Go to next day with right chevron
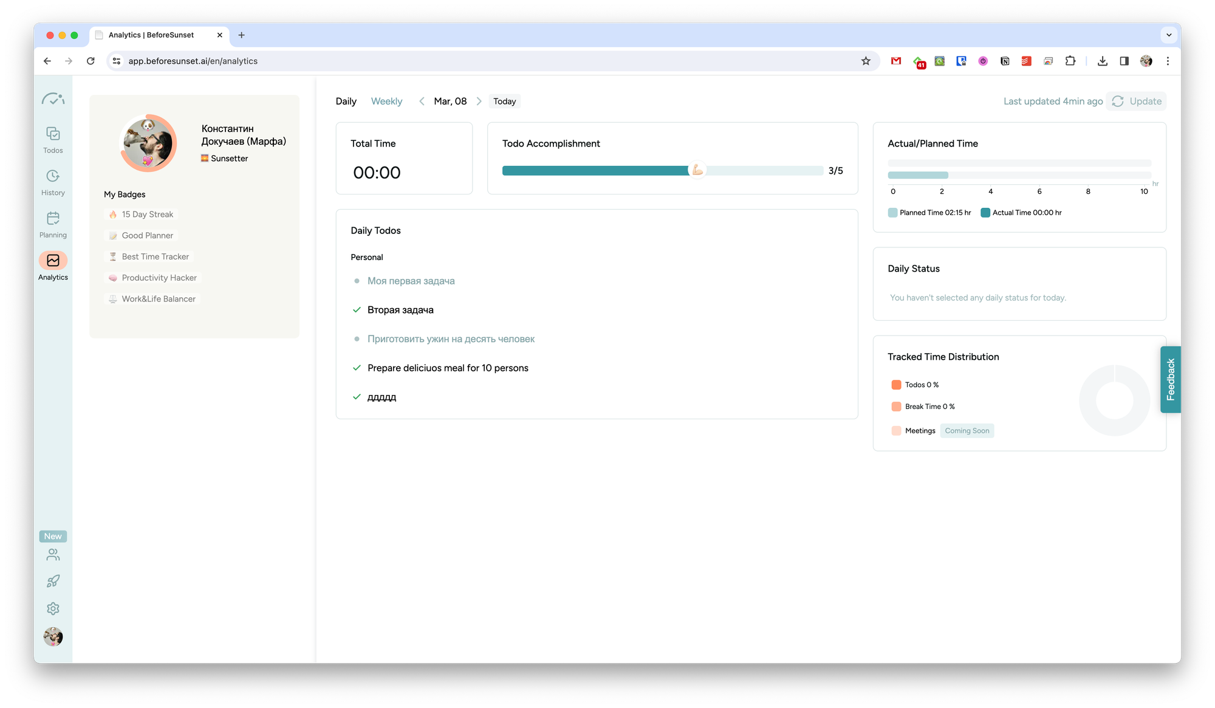Screen dimensions: 1215x708 (x=479, y=101)
